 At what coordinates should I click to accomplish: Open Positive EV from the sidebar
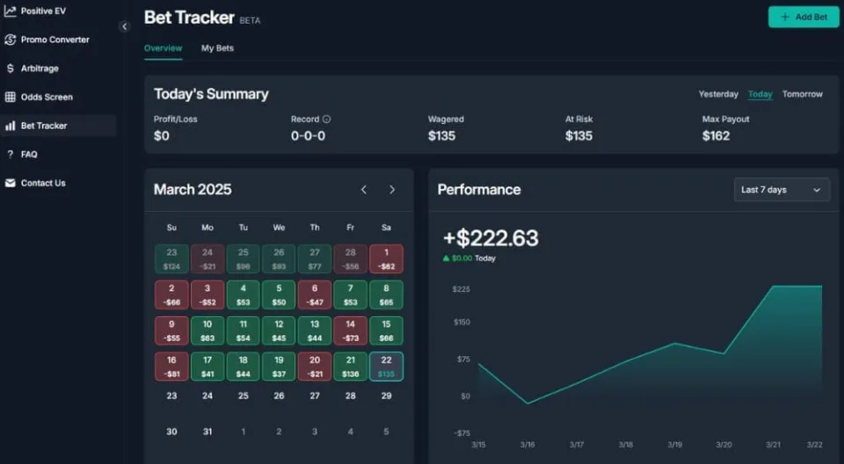click(x=43, y=11)
